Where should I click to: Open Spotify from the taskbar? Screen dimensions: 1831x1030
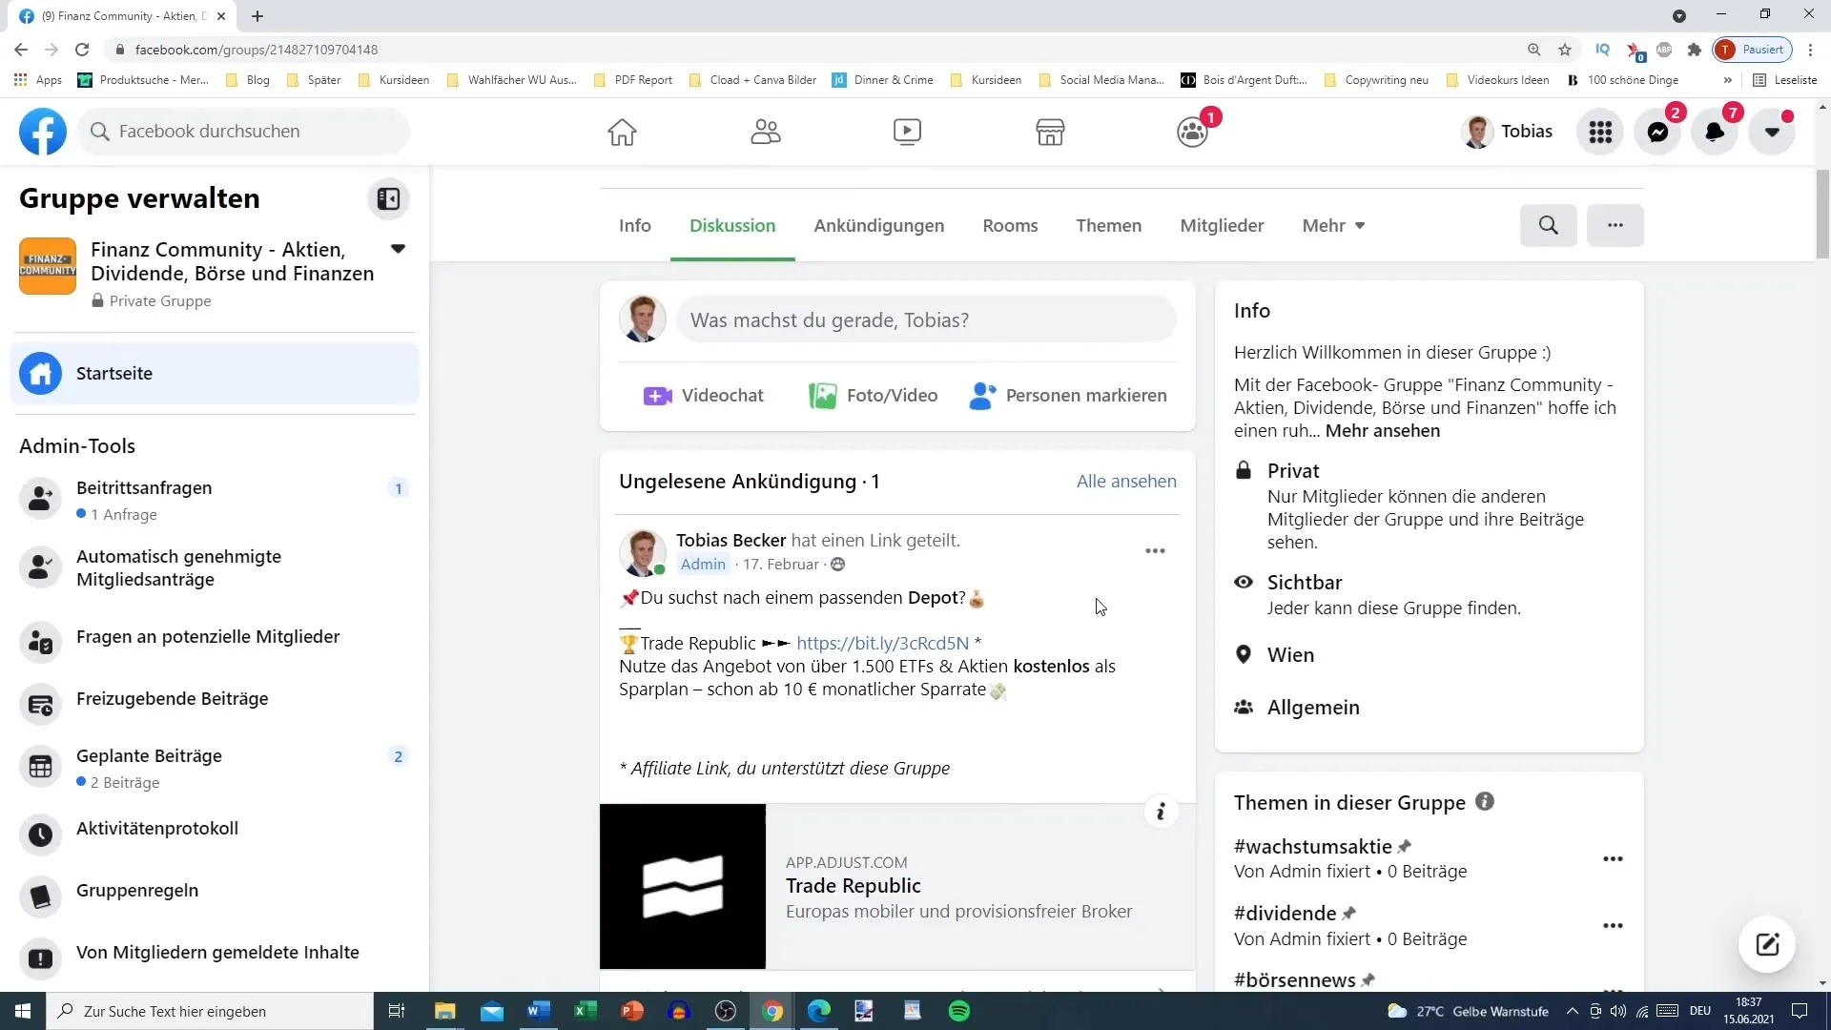(x=959, y=1011)
